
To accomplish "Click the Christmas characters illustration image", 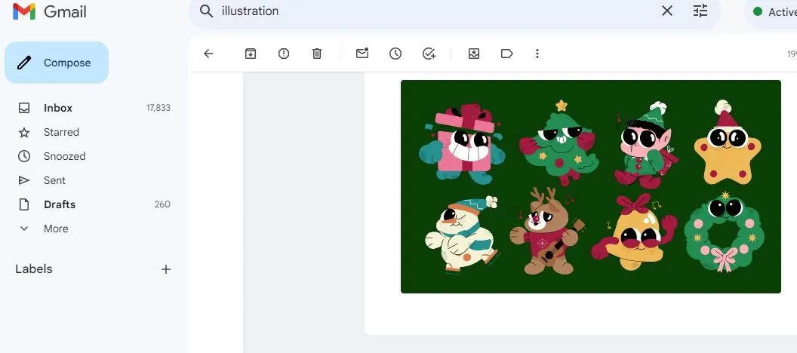I will pyautogui.click(x=591, y=186).
